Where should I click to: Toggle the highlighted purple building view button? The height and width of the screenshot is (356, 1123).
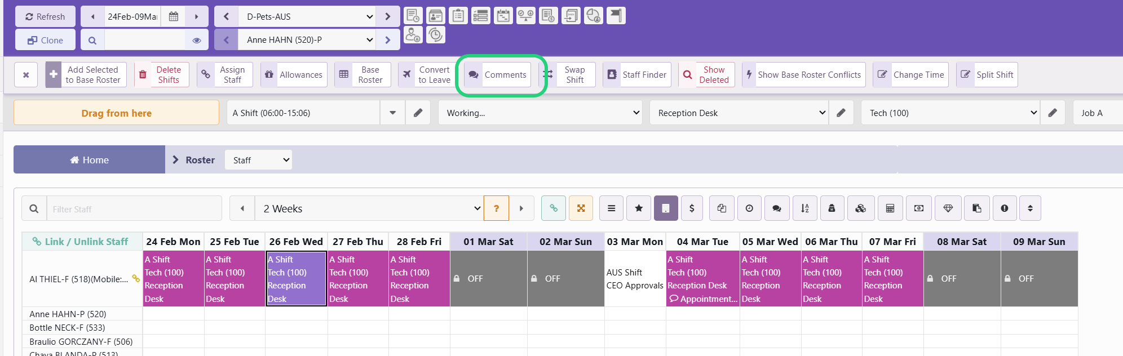point(666,208)
